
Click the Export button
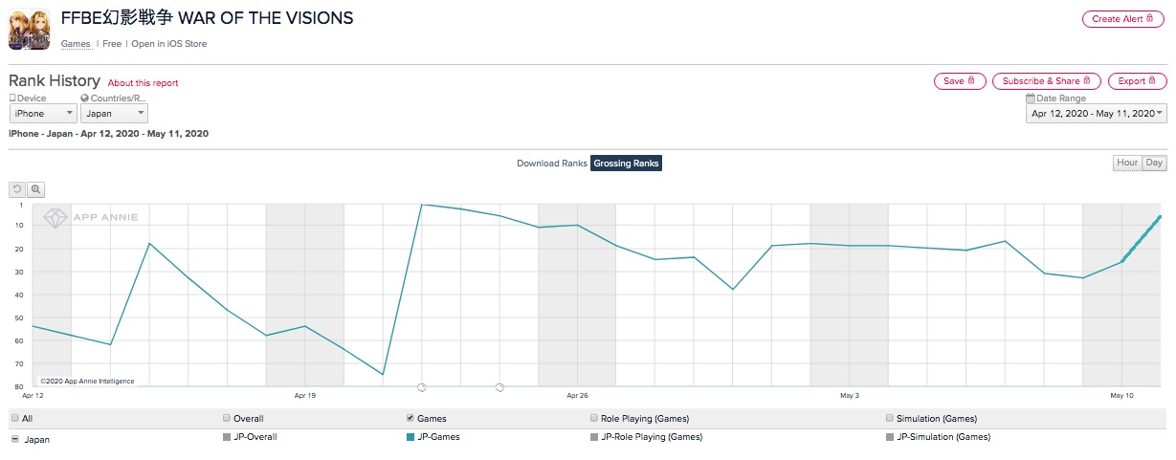[x=1138, y=81]
